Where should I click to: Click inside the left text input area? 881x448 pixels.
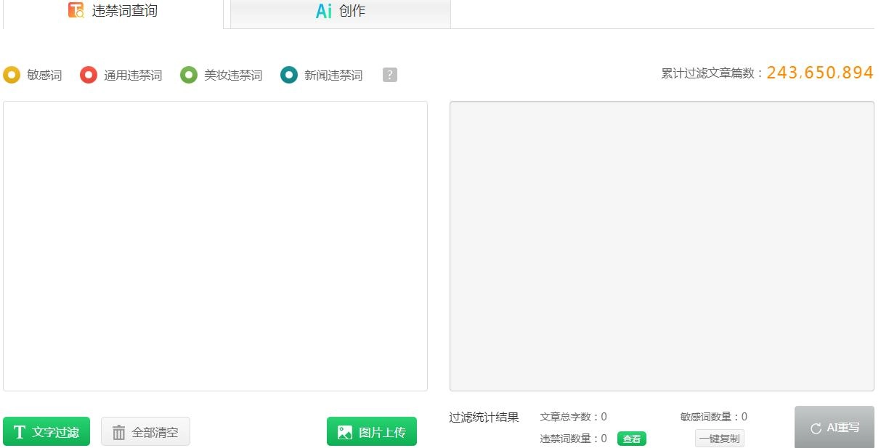[x=215, y=245]
